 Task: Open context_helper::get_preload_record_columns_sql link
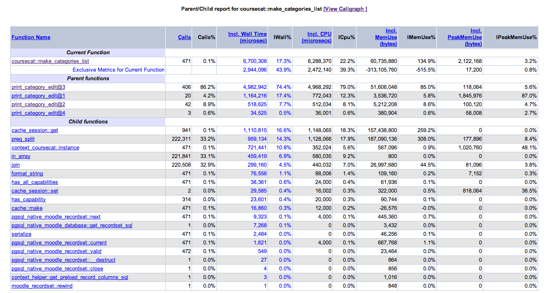point(70,277)
